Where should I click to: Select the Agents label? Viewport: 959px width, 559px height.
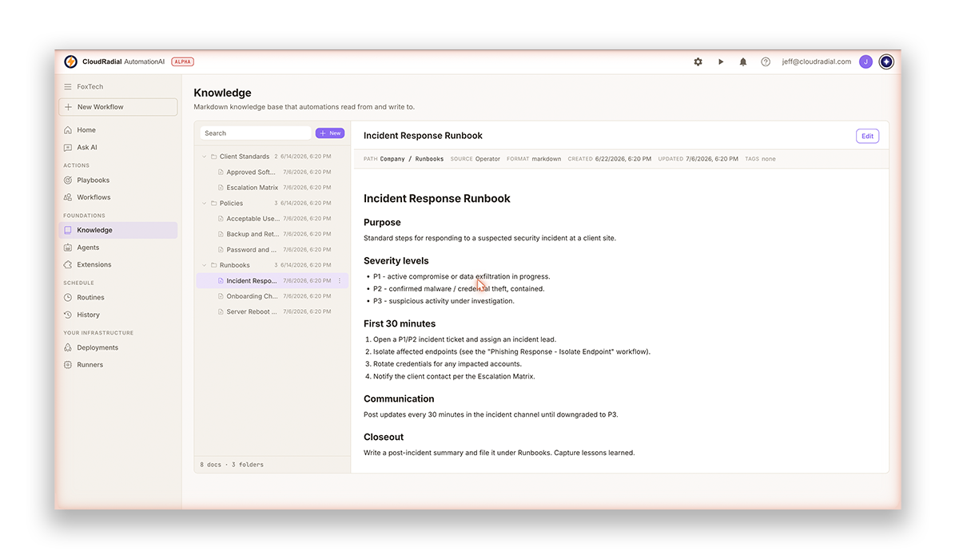[x=88, y=248]
